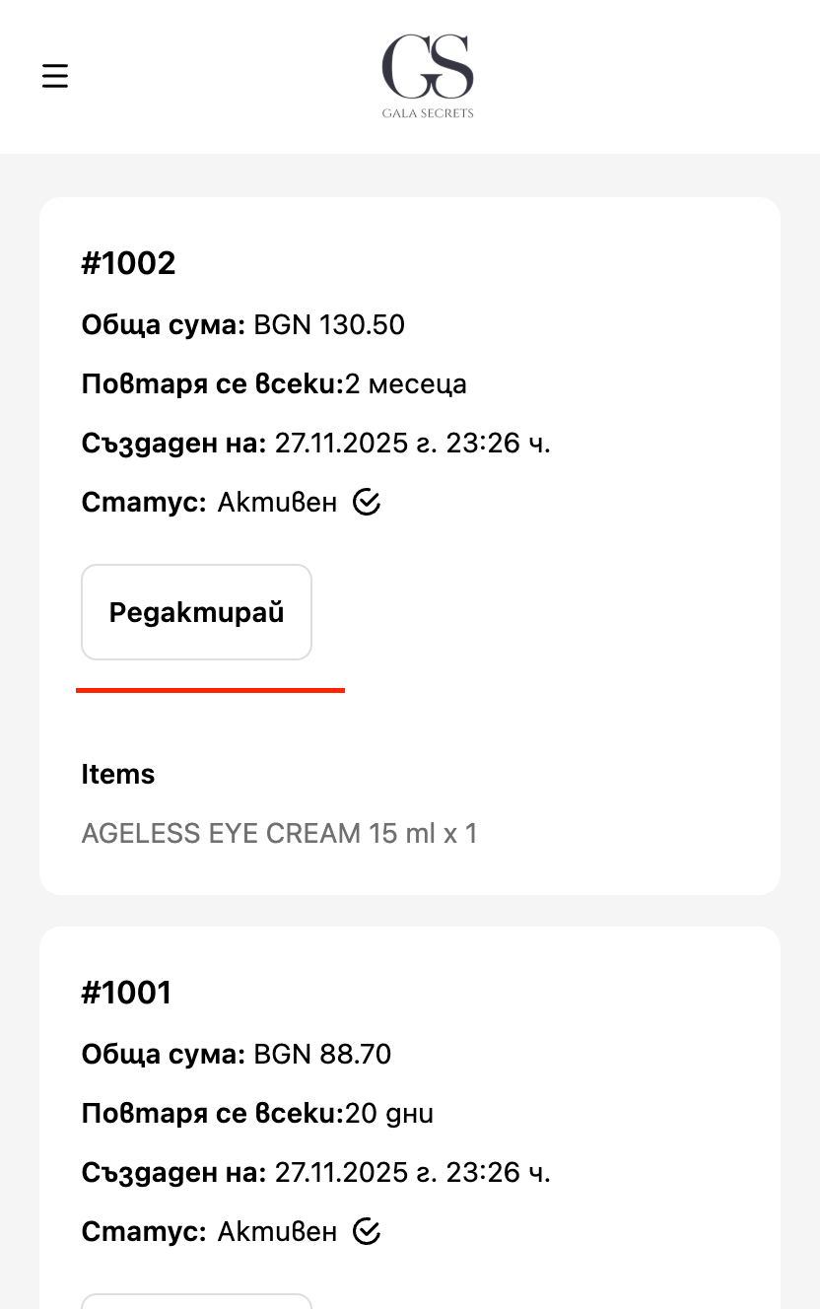
Task: Select the #1001 subscription heading
Action: (x=126, y=993)
